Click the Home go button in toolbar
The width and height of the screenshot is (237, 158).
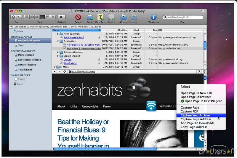tap(13, 17)
